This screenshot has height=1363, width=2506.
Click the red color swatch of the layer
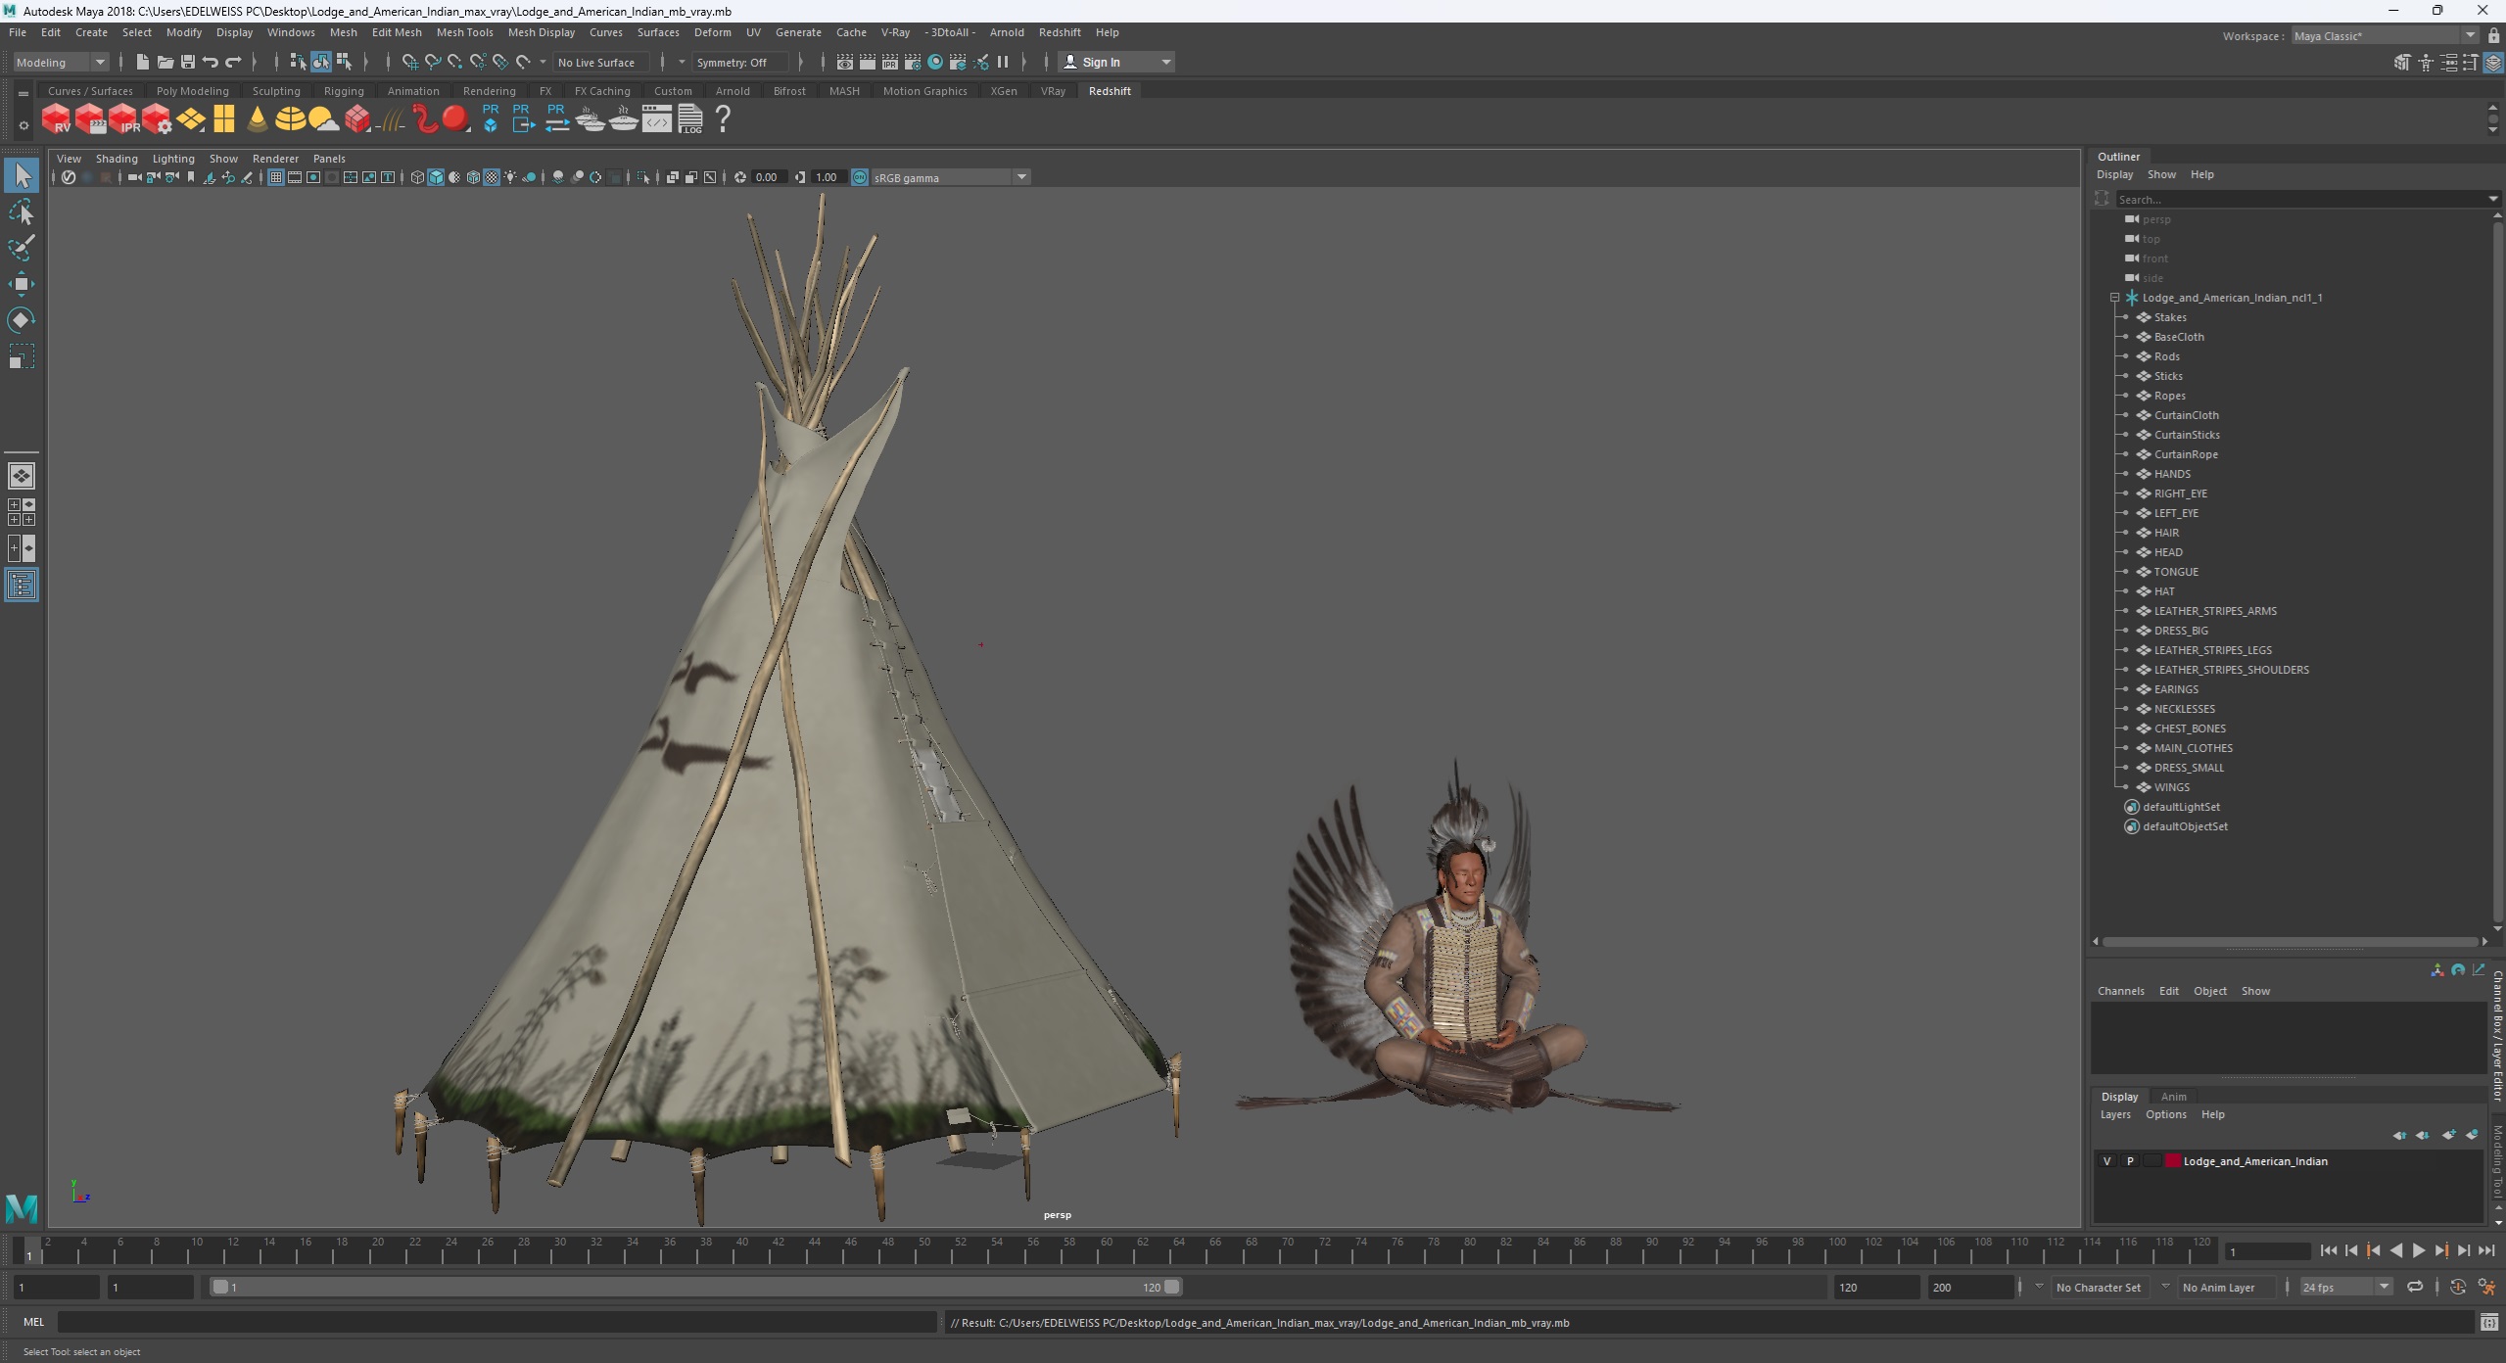pyautogui.click(x=2172, y=1161)
